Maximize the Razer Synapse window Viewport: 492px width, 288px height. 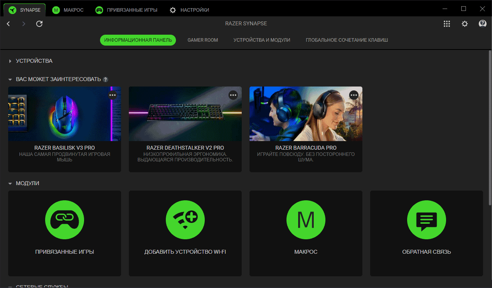click(464, 9)
